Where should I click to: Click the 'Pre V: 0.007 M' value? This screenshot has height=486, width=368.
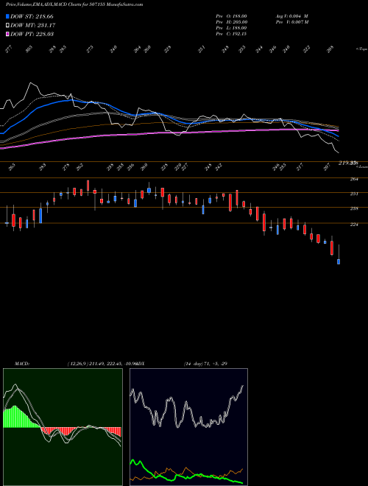(291, 22)
